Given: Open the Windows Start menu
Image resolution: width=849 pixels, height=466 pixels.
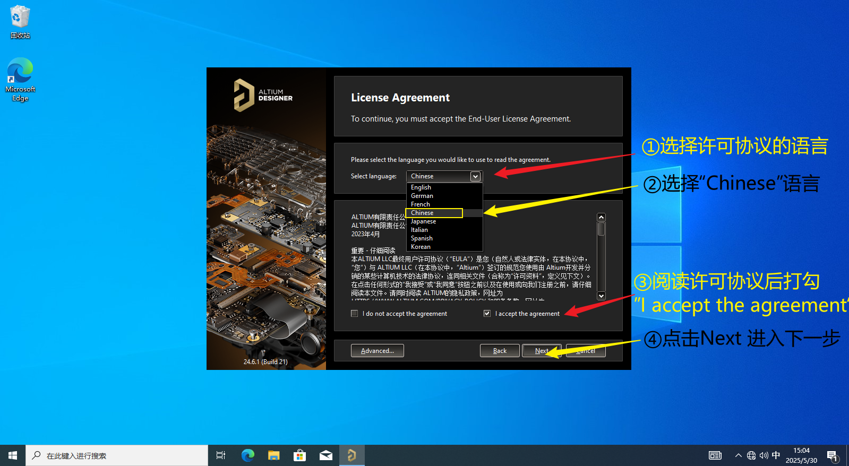Looking at the screenshot, I should click(13, 455).
